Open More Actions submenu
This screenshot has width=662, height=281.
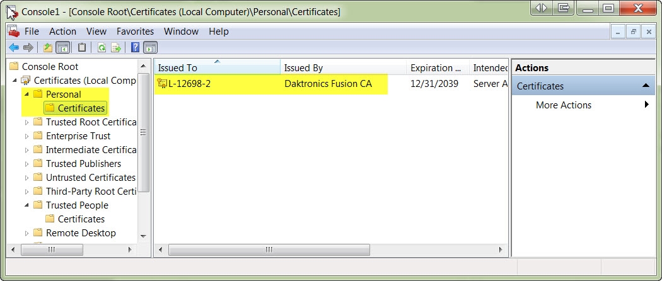point(563,105)
